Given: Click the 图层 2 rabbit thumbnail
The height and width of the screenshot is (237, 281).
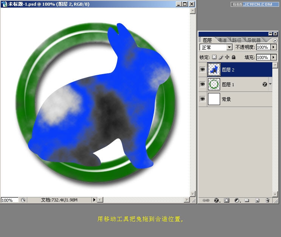Looking at the screenshot, I should tap(214, 70).
